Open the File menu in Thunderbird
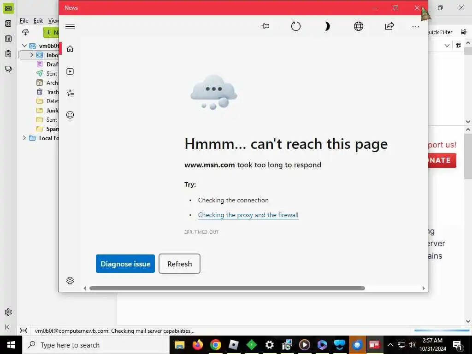The width and height of the screenshot is (472, 354). point(24,20)
